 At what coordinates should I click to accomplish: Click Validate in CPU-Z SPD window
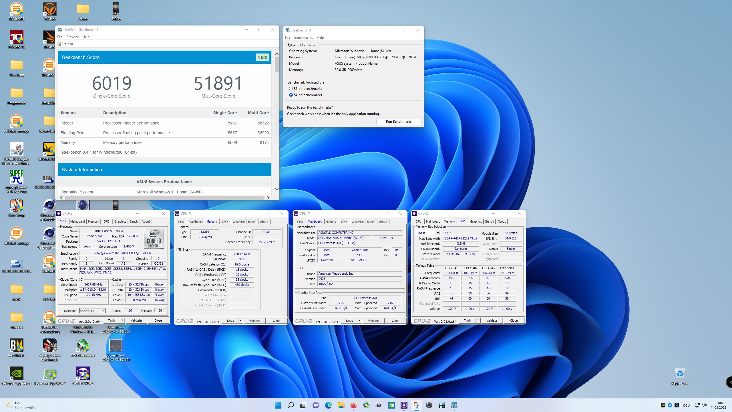[x=492, y=320]
